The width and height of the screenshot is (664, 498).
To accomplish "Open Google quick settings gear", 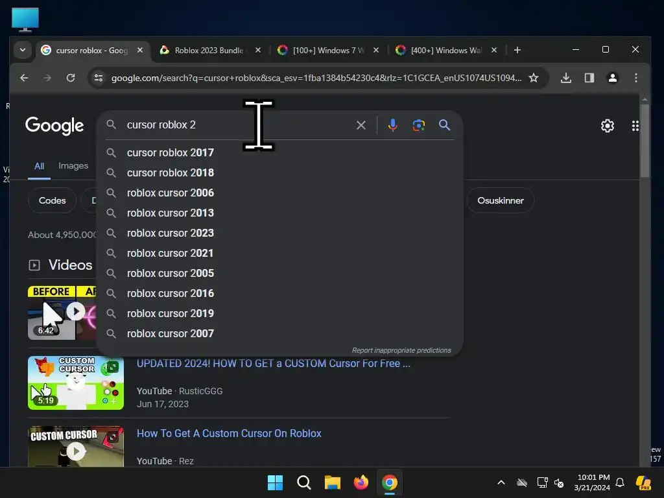I will 608,126.
